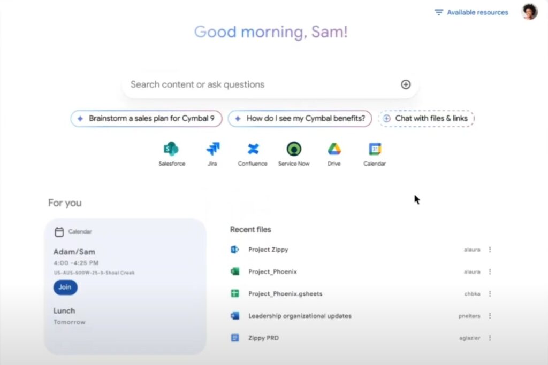Open the three-dot menu for Zippy PRD
548x365 pixels.
(490, 338)
